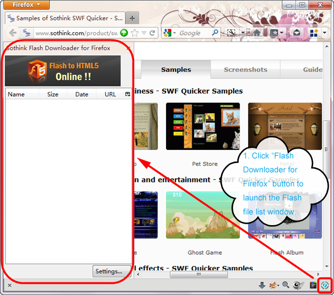Click the eye add-on icon
Image resolution: width=334 pixels, height=295 pixels.
click(298, 285)
